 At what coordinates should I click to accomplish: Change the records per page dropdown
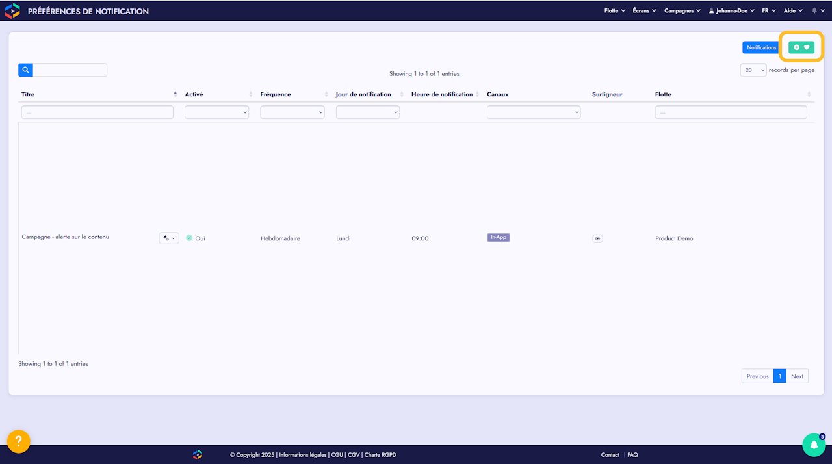(x=753, y=70)
